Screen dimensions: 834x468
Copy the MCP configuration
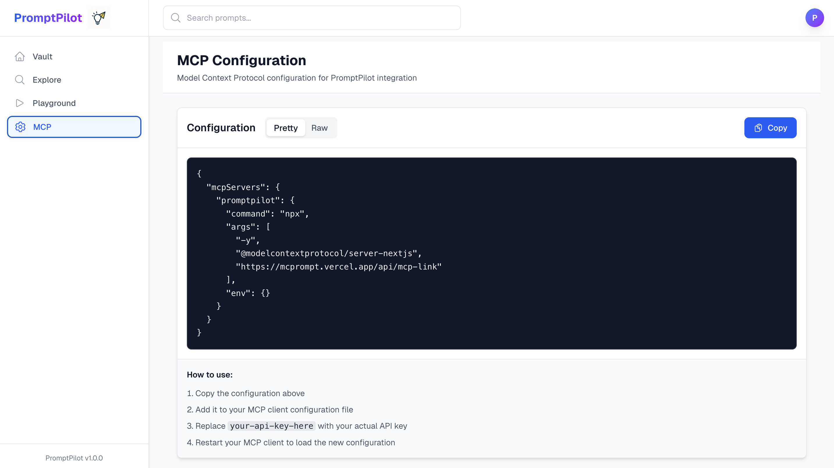[770, 127]
